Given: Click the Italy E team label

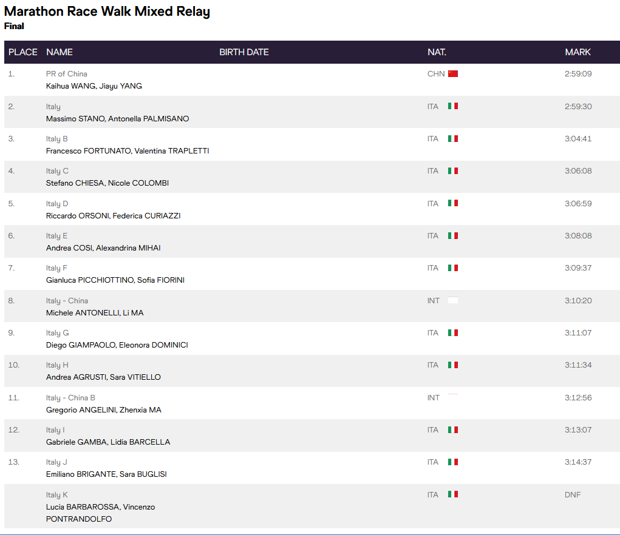Looking at the screenshot, I should point(56,236).
